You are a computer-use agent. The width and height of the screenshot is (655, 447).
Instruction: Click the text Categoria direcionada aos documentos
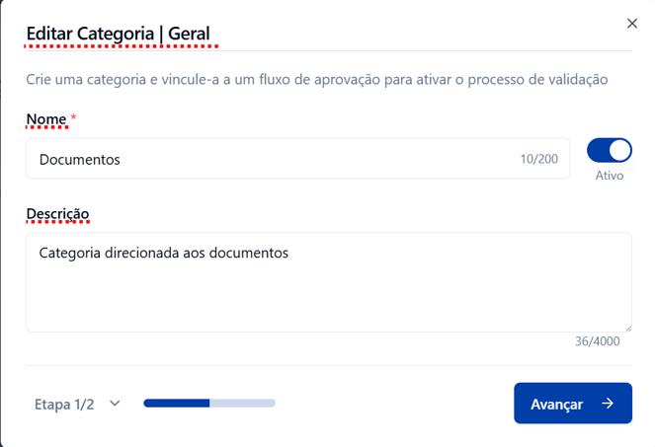click(x=163, y=253)
